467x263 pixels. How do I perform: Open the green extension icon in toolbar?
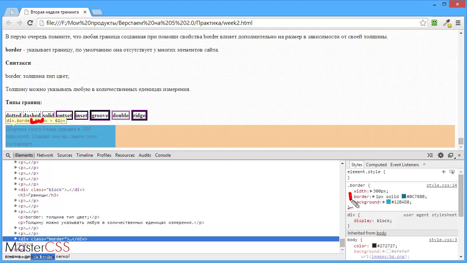434,23
